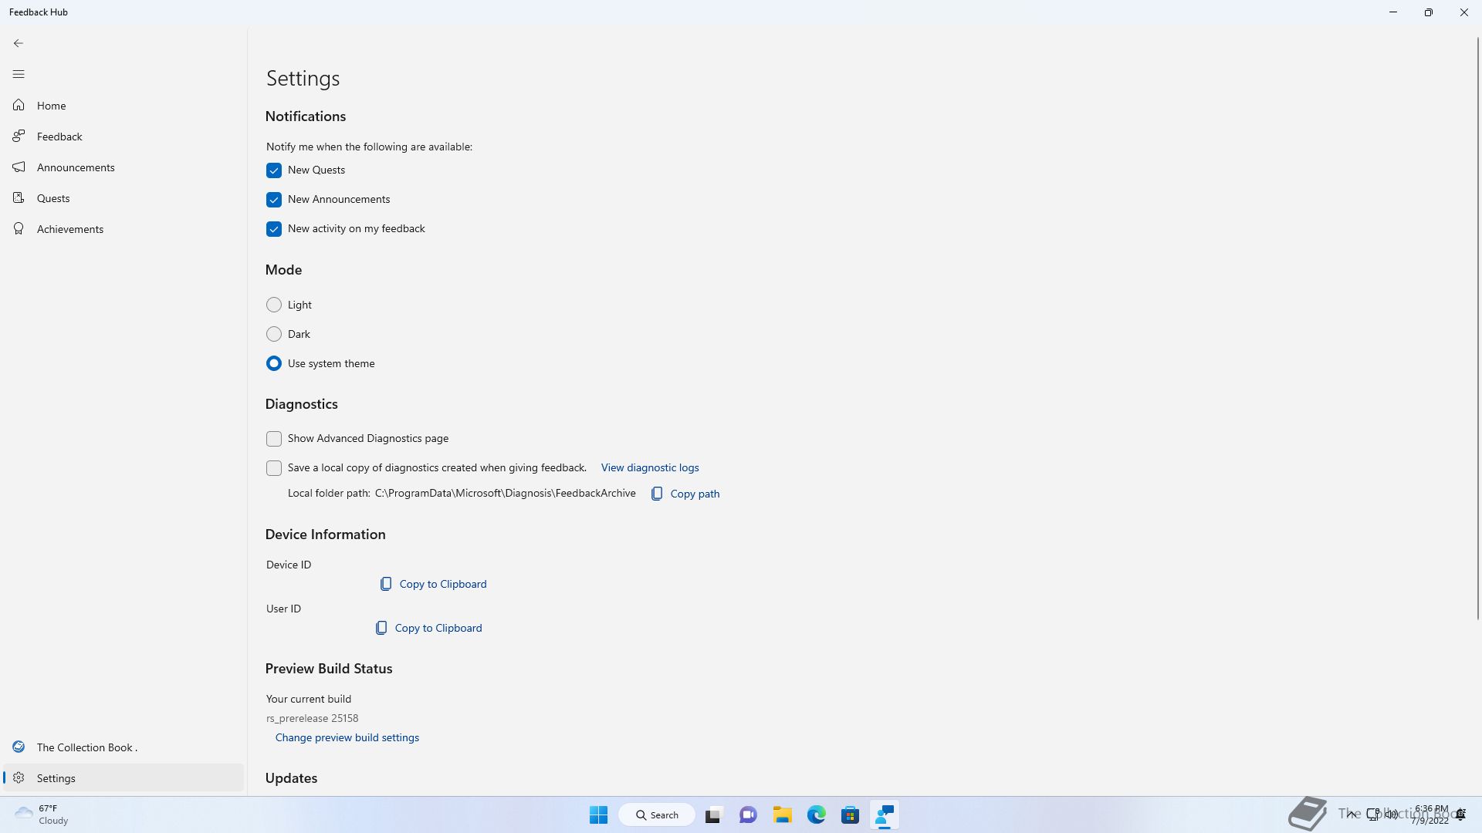Uncheck New Announcements notification
The image size is (1482, 833).
coord(274,200)
